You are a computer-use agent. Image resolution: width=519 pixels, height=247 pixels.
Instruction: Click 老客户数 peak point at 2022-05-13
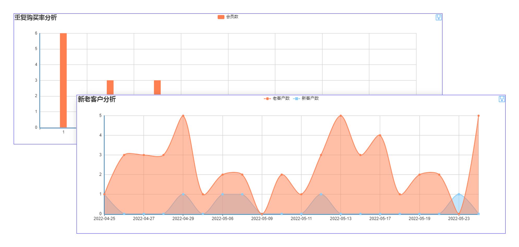tap(341, 116)
